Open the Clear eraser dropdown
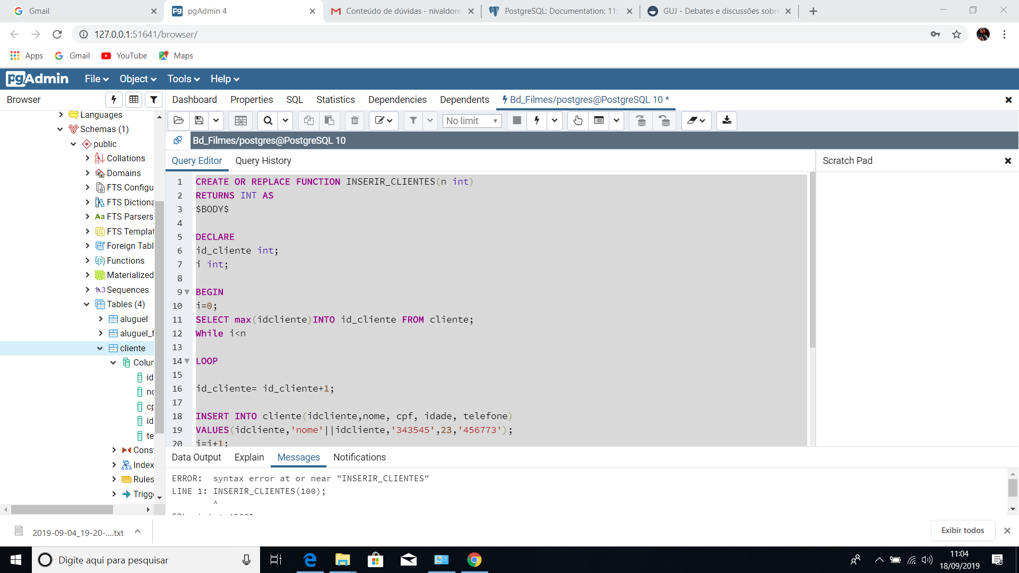The image size is (1019, 573). (696, 121)
